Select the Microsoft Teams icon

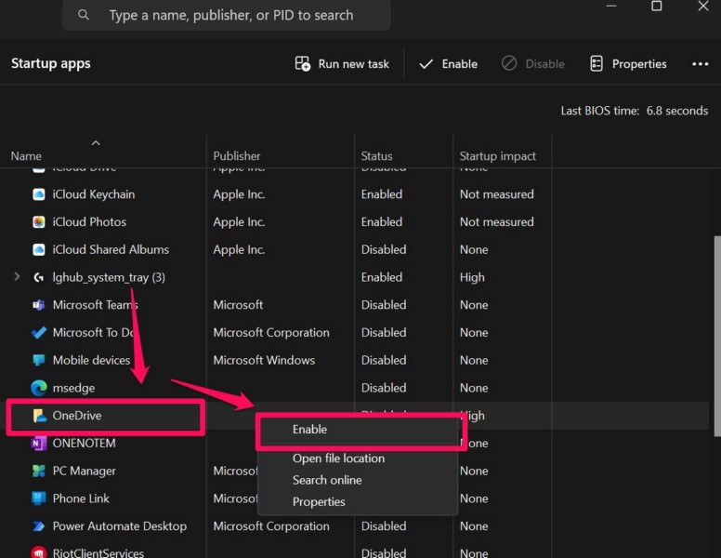38,305
